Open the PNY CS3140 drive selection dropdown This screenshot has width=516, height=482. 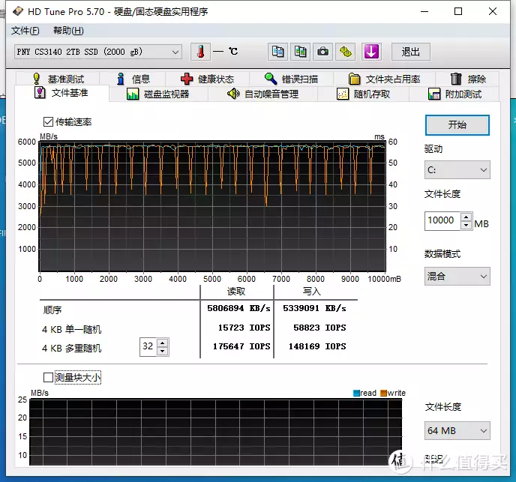tap(98, 52)
